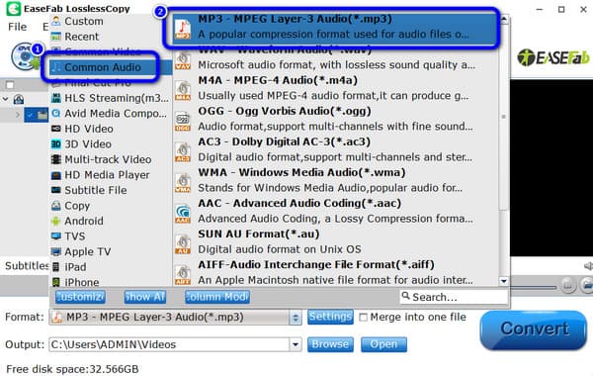Open the snapshot folder icon near preview
The image size is (593, 376).
(x=586, y=285)
